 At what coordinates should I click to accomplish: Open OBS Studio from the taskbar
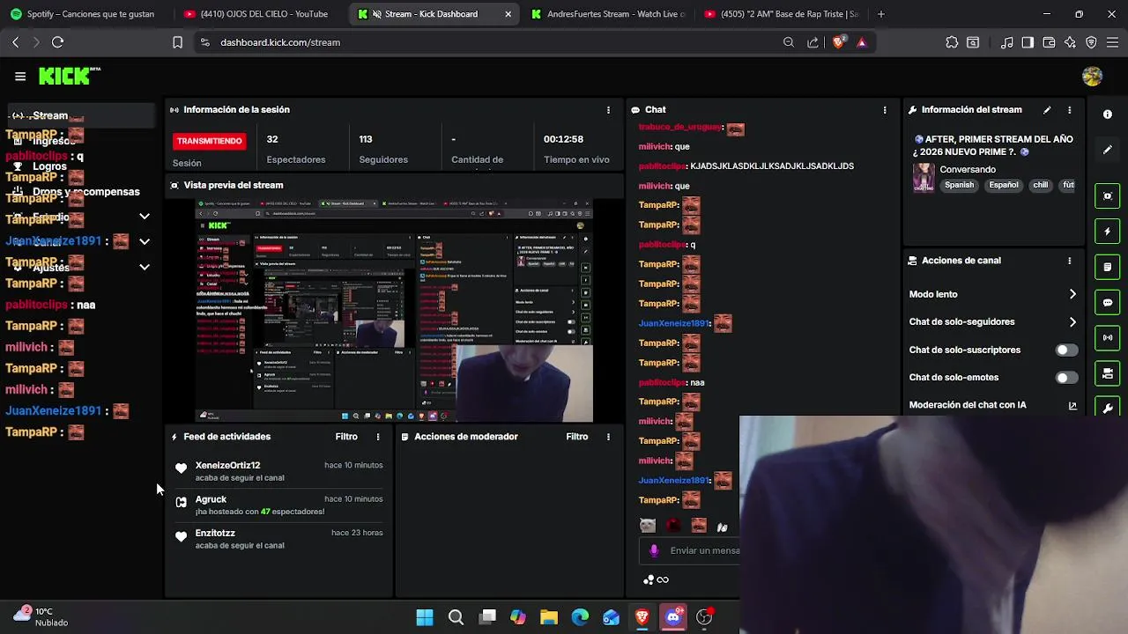click(704, 617)
